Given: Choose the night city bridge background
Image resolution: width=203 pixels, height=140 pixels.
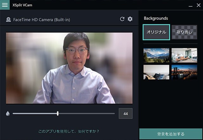Looking at the screenshot, I should [184, 72].
